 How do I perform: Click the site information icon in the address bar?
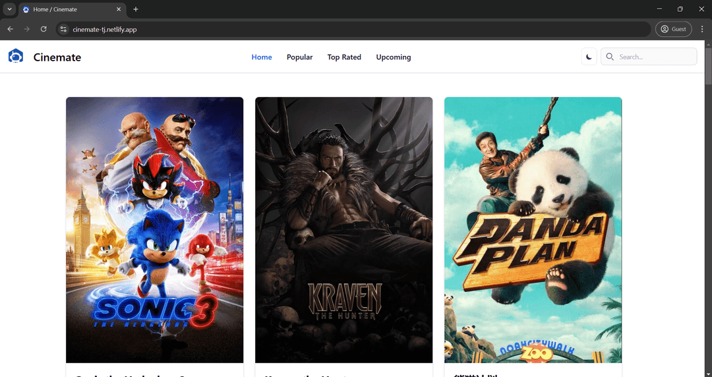pos(63,29)
